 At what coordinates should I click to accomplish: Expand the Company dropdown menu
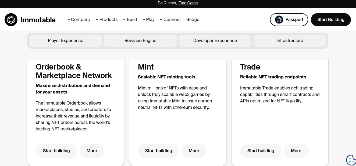(79, 20)
